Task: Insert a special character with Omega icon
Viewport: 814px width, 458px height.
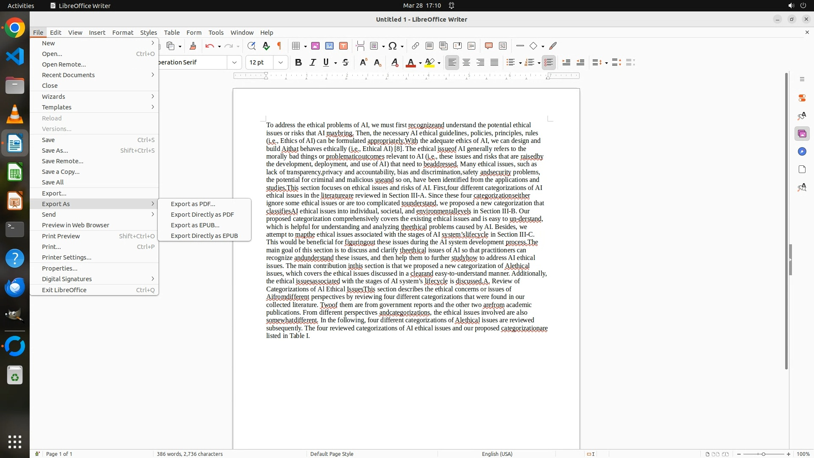Action: click(393, 46)
